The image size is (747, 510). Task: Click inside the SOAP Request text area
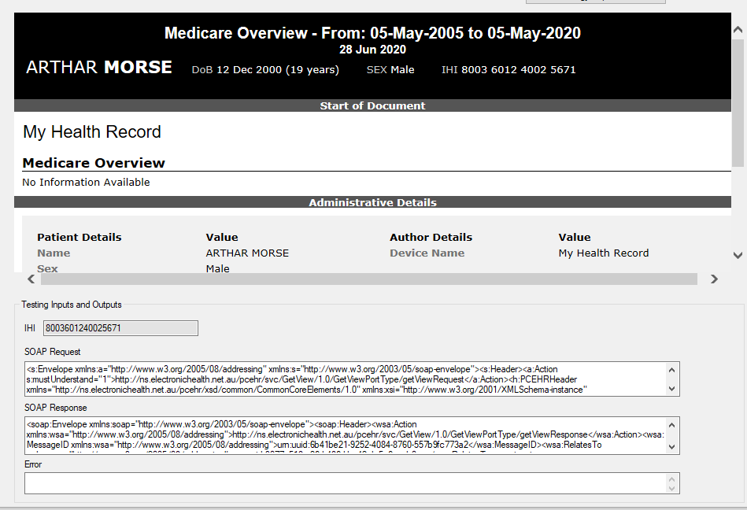(x=345, y=379)
